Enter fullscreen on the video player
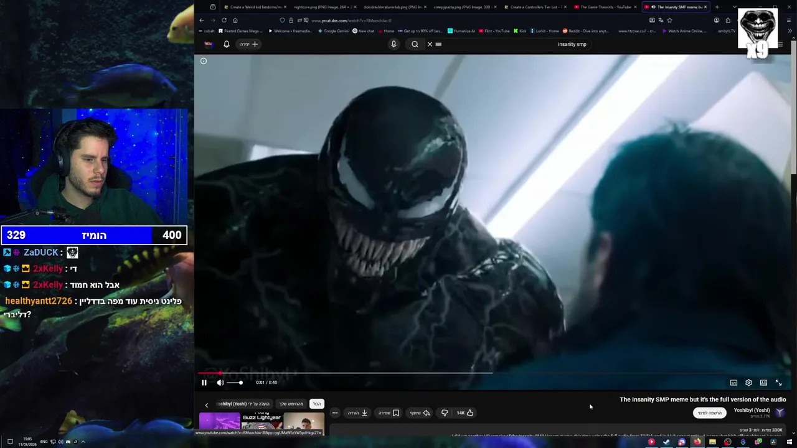The image size is (797, 448). 778,383
